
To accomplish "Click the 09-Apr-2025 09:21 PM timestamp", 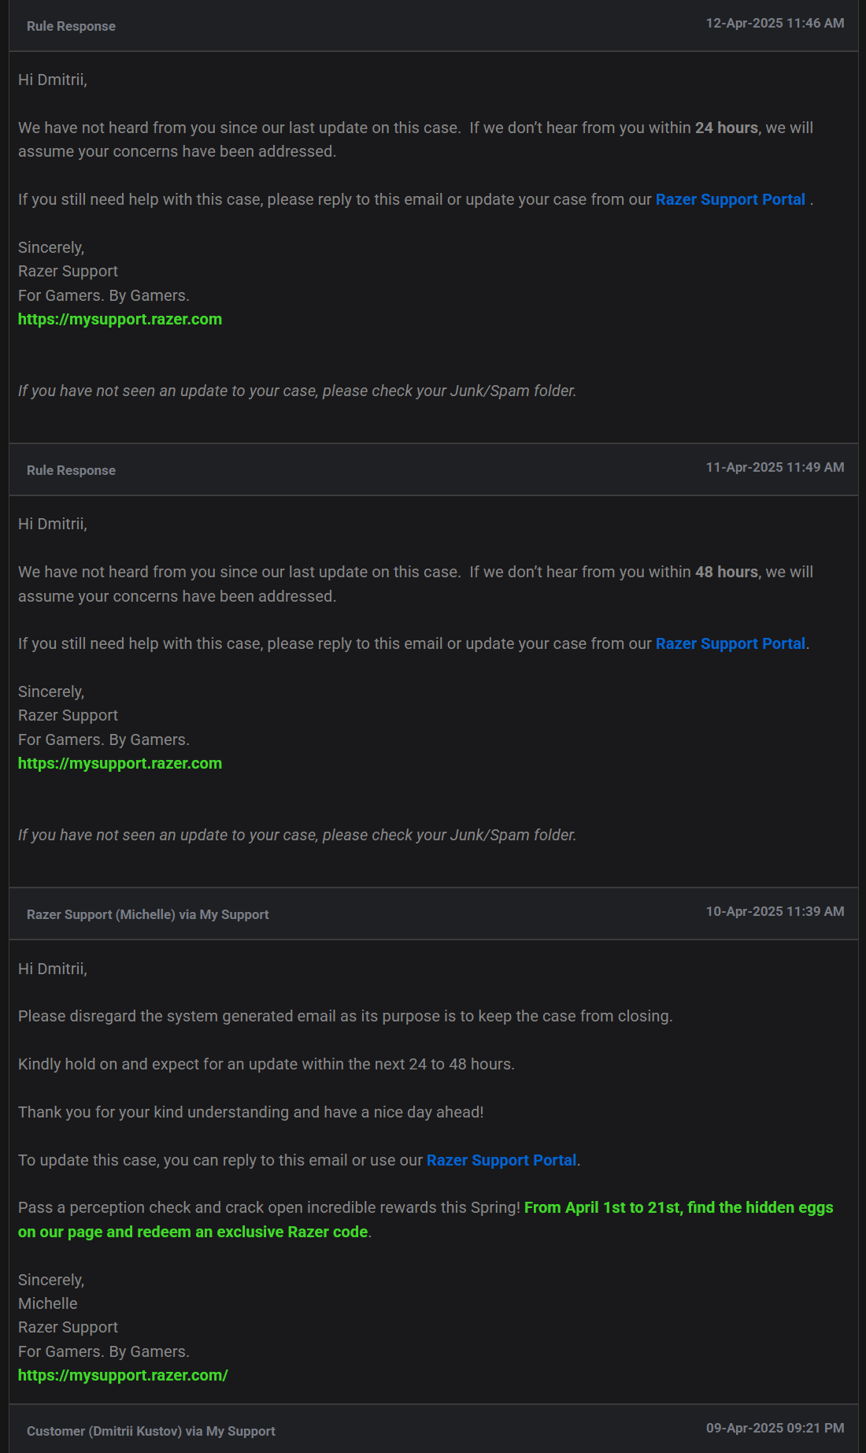I will 775,1428.
